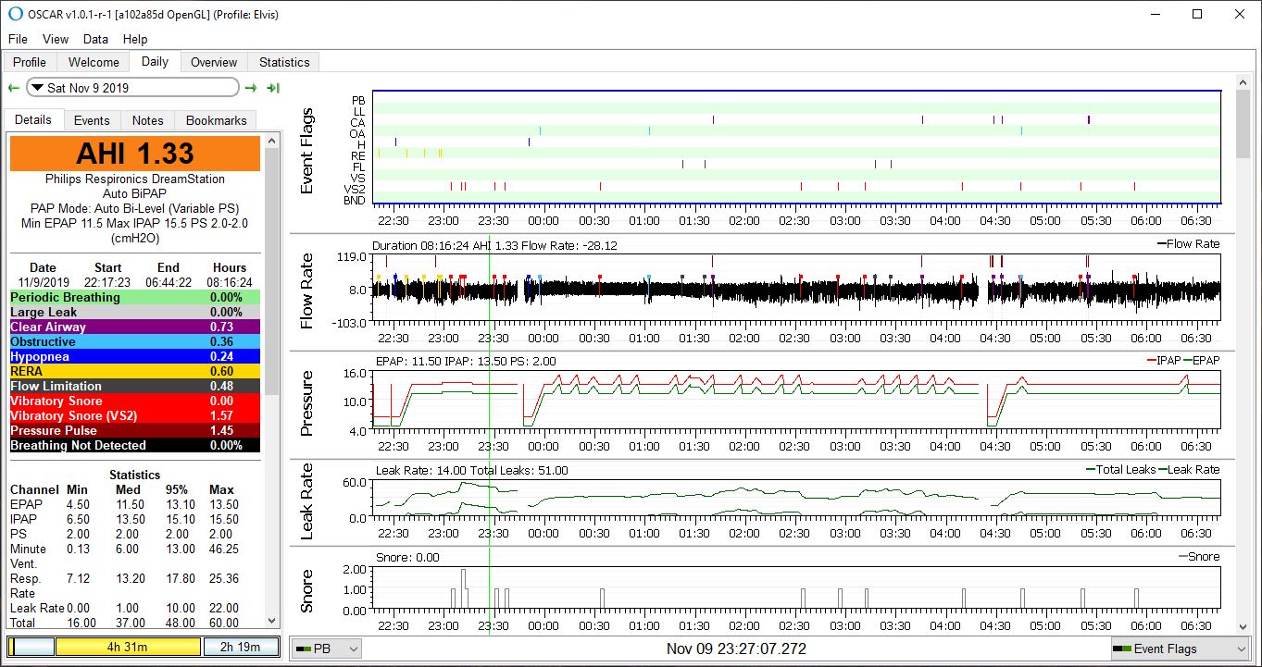Open the Event Flags dropdown at bottom right

point(1181,648)
